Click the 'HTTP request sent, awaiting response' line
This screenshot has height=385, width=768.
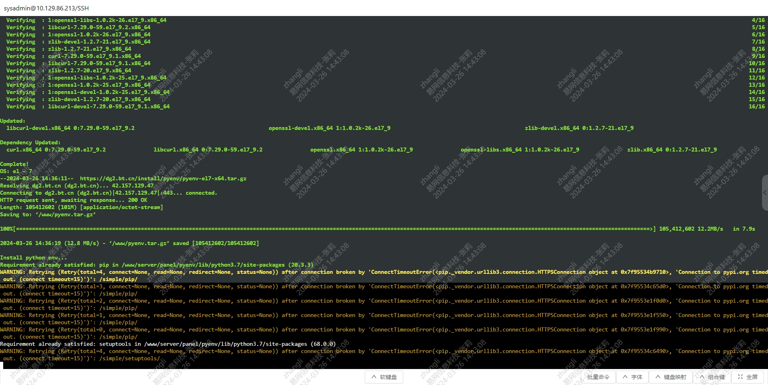coord(74,200)
